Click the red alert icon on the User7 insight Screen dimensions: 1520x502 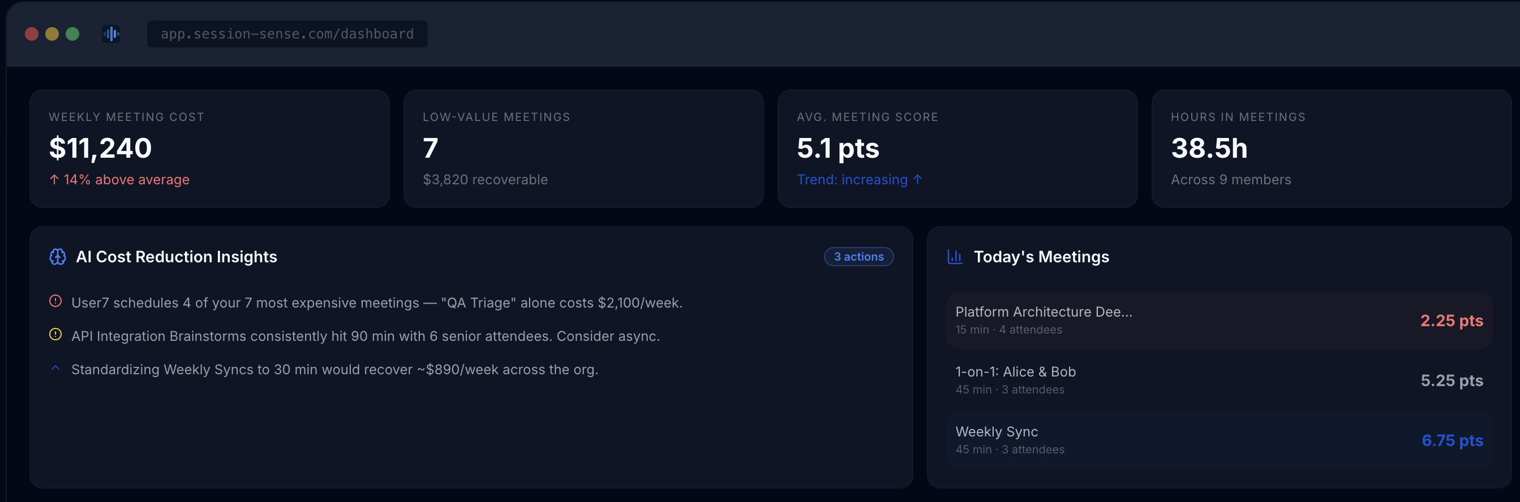[55, 302]
